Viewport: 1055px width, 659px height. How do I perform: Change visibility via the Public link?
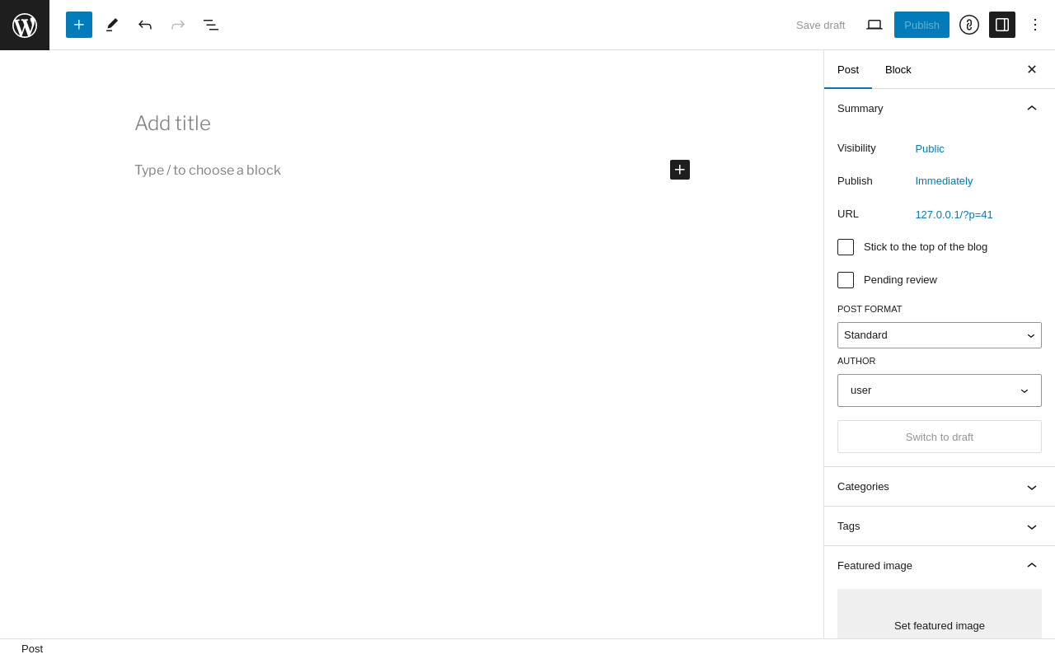(x=930, y=148)
